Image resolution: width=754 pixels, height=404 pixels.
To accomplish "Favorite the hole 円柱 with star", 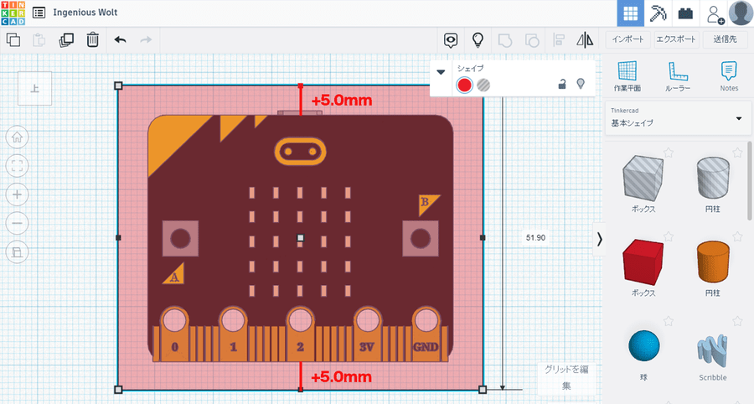I will pos(737,153).
